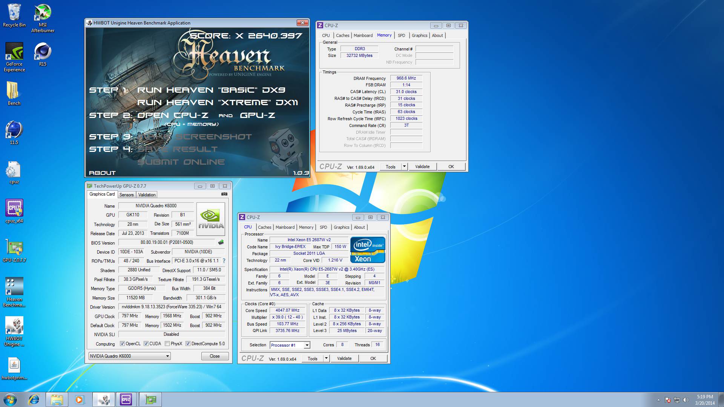Viewport: 724px width, 407px height.
Task: Click the GPU-Z BIOS save chip icon
Action: tap(221, 242)
